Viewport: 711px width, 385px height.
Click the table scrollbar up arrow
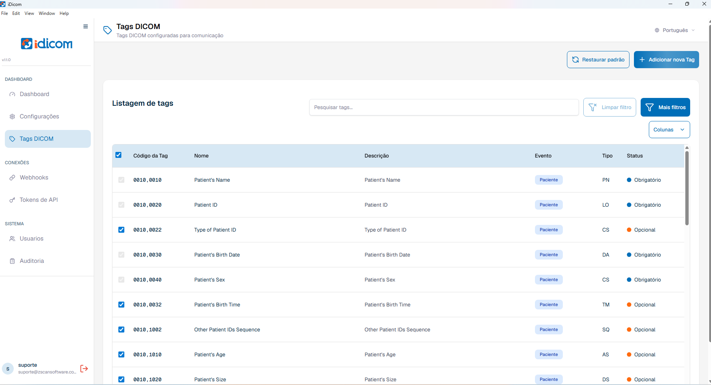coord(687,148)
